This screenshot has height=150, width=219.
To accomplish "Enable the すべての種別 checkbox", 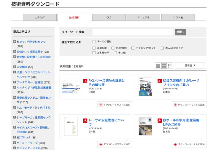I will click(x=94, y=42).
